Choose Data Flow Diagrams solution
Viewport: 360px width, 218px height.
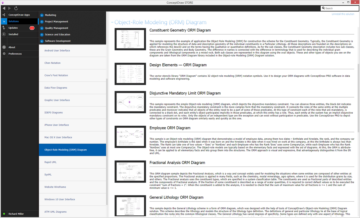tap(73, 88)
